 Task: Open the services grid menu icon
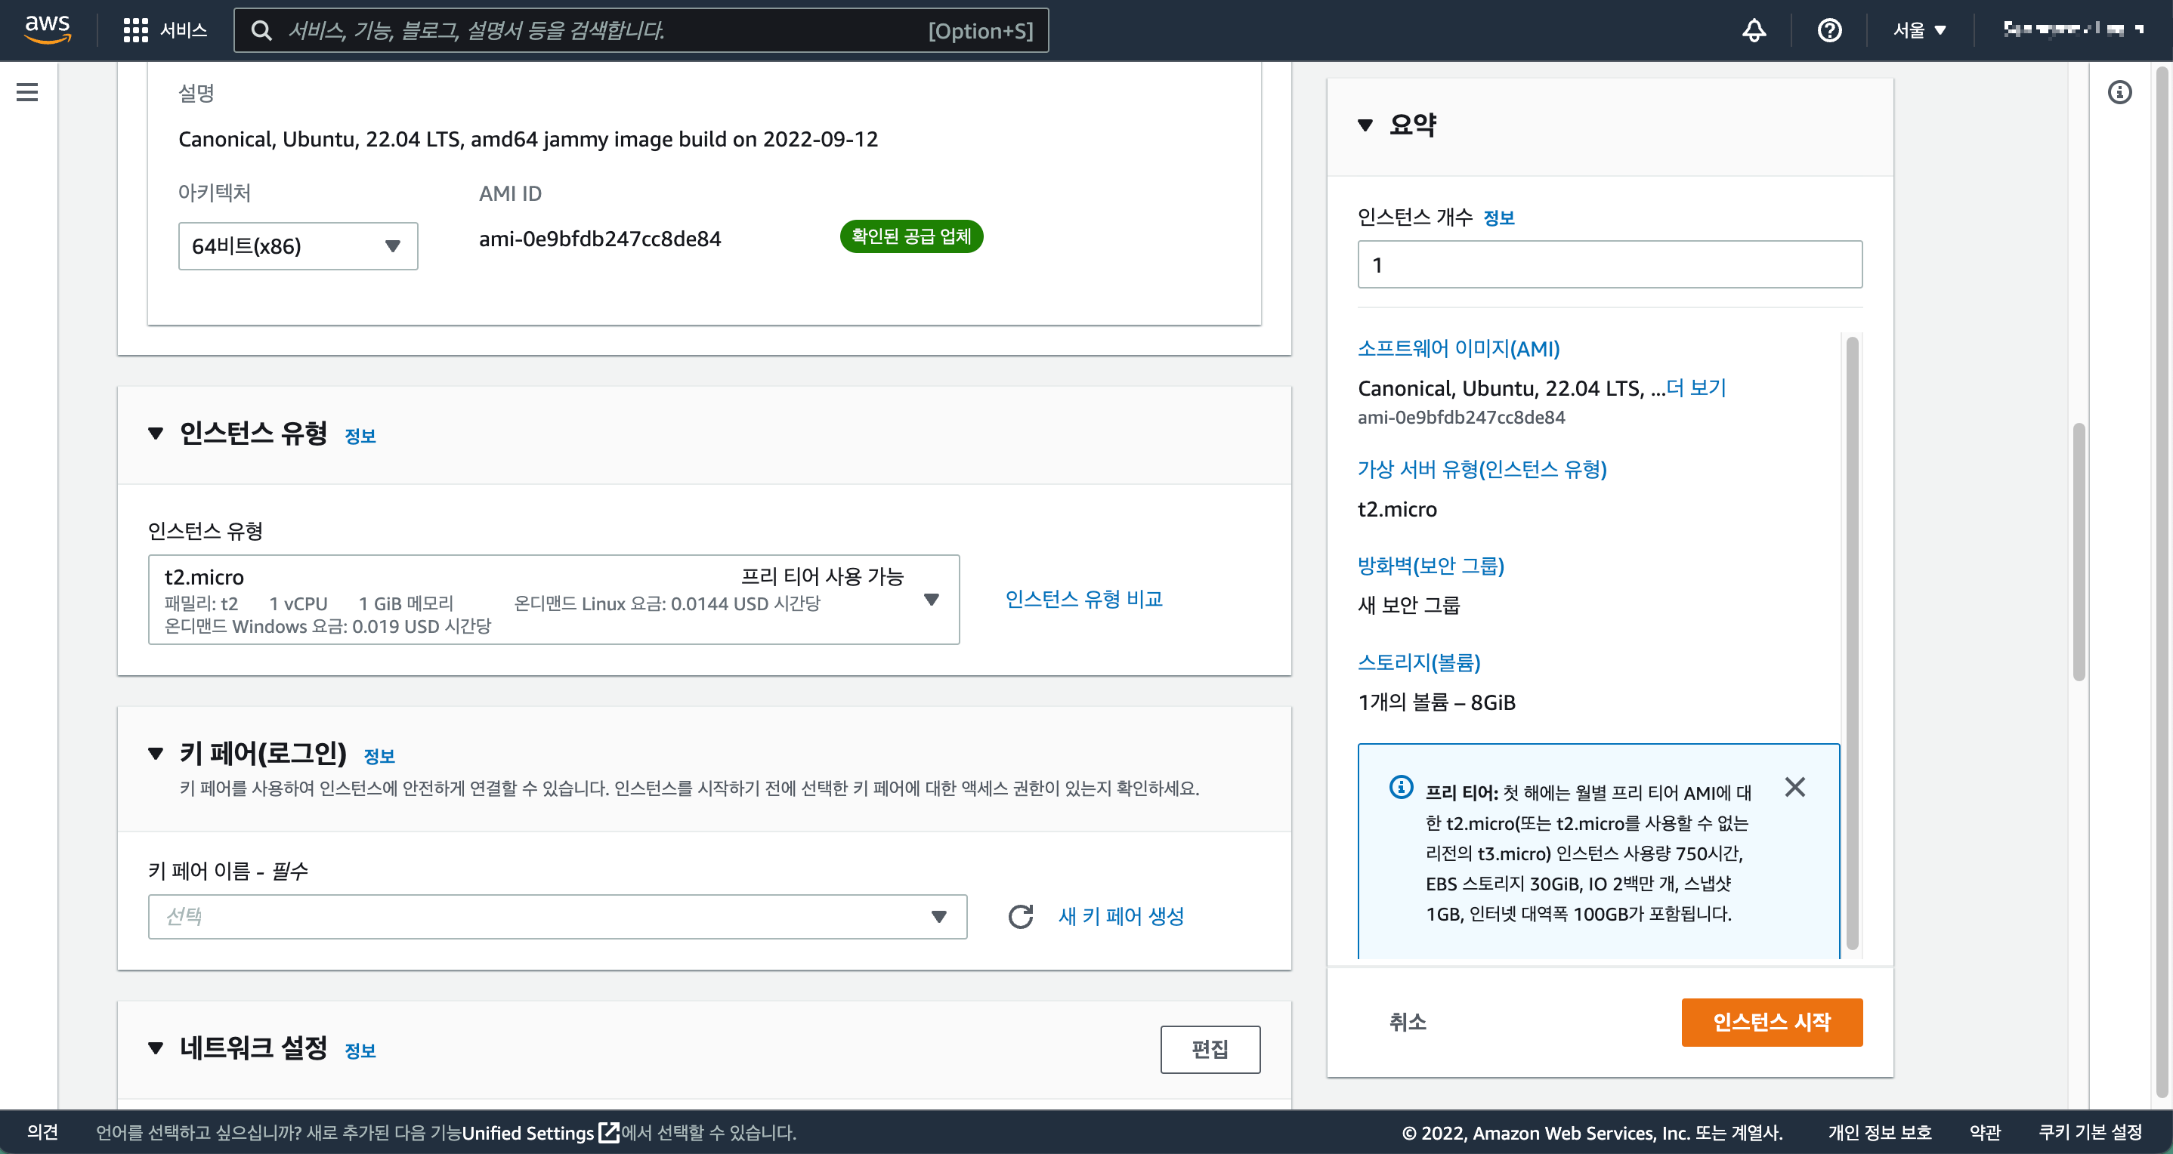135,30
